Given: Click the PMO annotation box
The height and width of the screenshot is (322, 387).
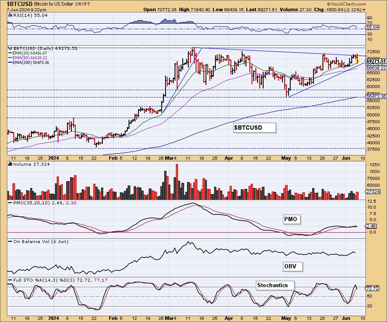Looking at the screenshot, I should 292,219.
